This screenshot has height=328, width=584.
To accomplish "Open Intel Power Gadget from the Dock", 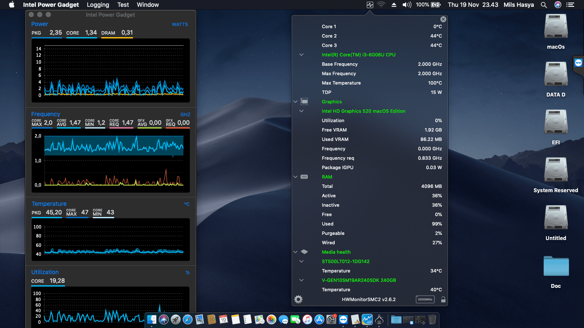I will [x=368, y=319].
